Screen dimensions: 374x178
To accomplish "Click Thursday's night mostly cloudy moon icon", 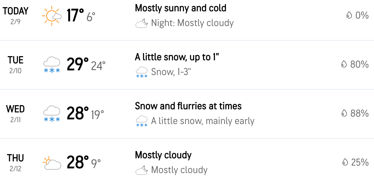I will pos(141,170).
